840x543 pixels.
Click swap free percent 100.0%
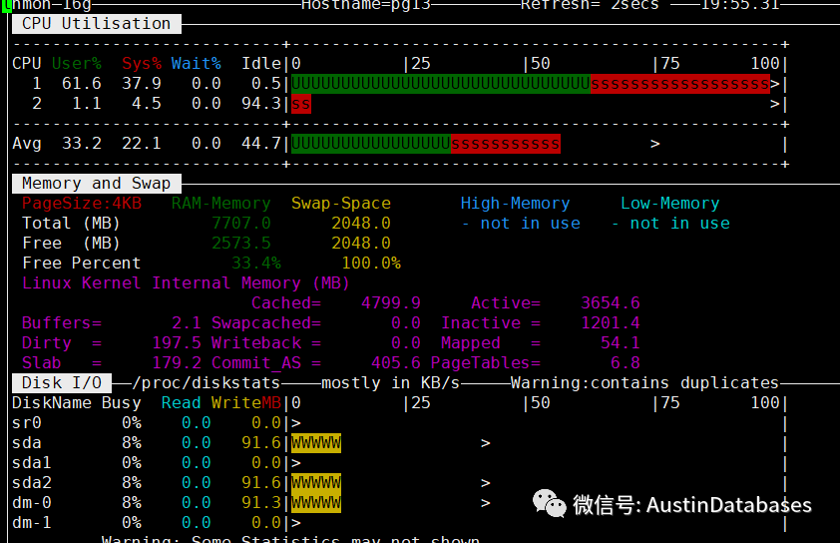pyautogui.click(x=371, y=264)
